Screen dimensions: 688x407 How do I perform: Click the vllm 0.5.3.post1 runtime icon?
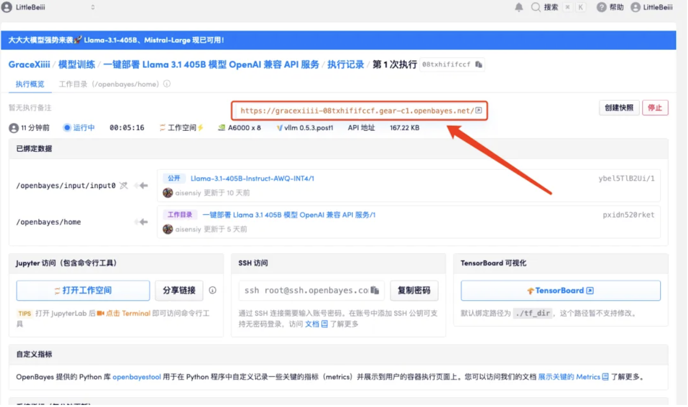pyautogui.click(x=279, y=128)
